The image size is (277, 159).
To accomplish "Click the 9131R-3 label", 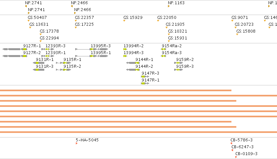I will click(45, 66).
